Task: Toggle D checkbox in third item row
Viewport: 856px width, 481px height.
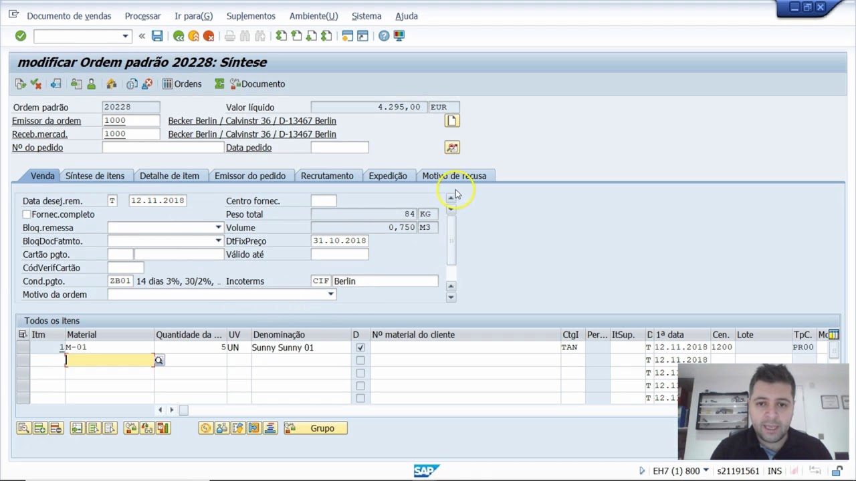Action: click(x=360, y=373)
